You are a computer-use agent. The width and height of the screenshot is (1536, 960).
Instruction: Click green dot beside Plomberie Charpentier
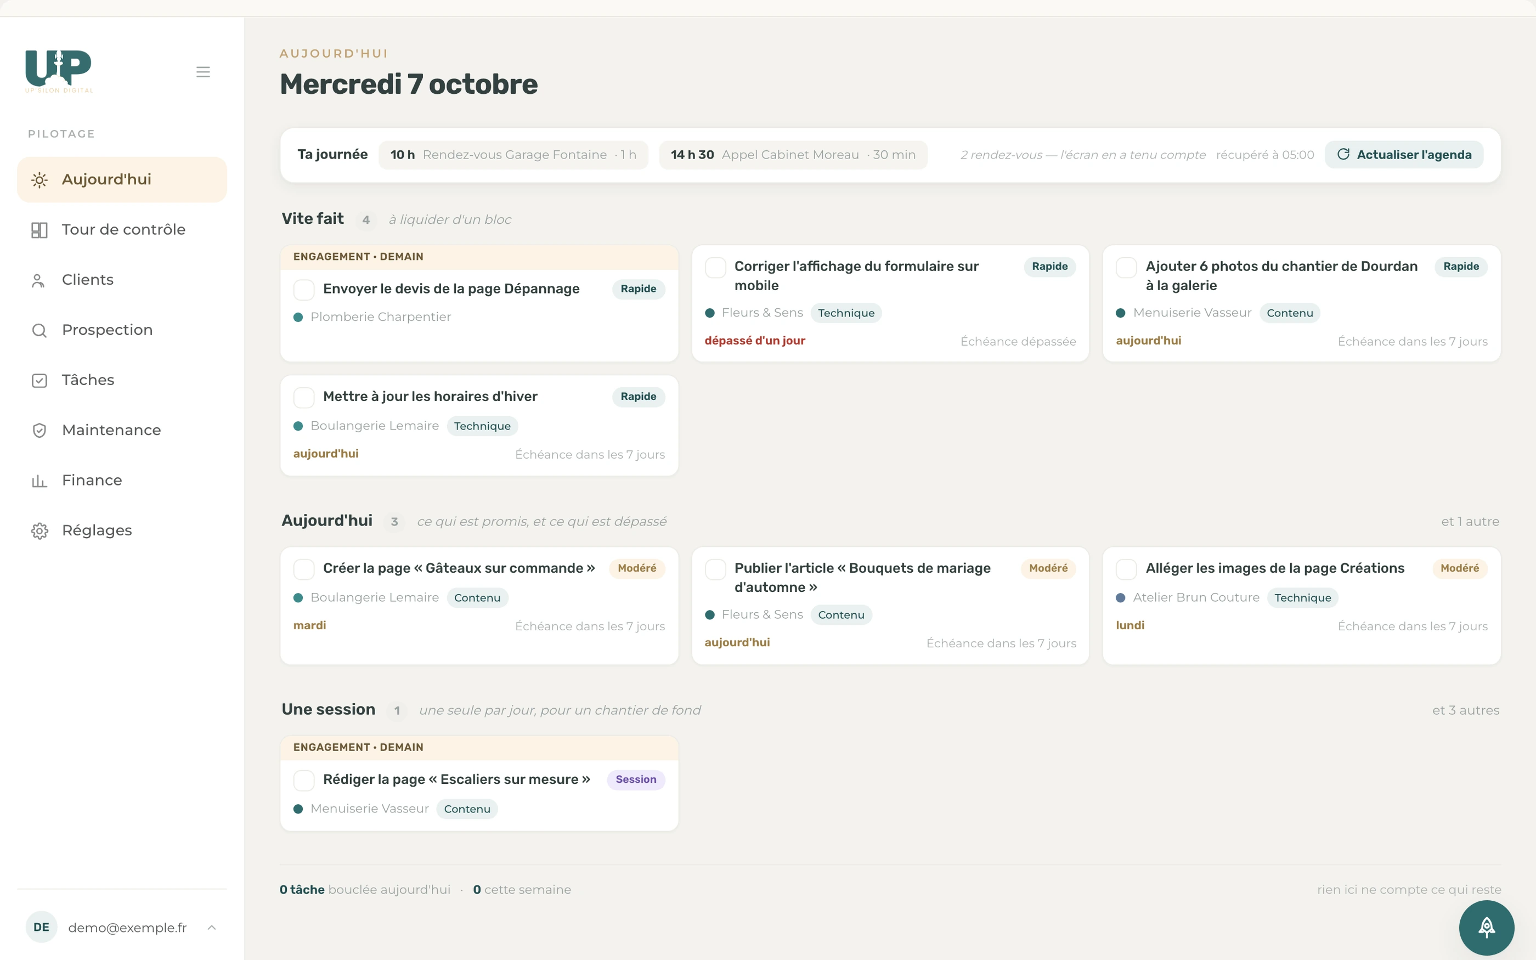(298, 317)
